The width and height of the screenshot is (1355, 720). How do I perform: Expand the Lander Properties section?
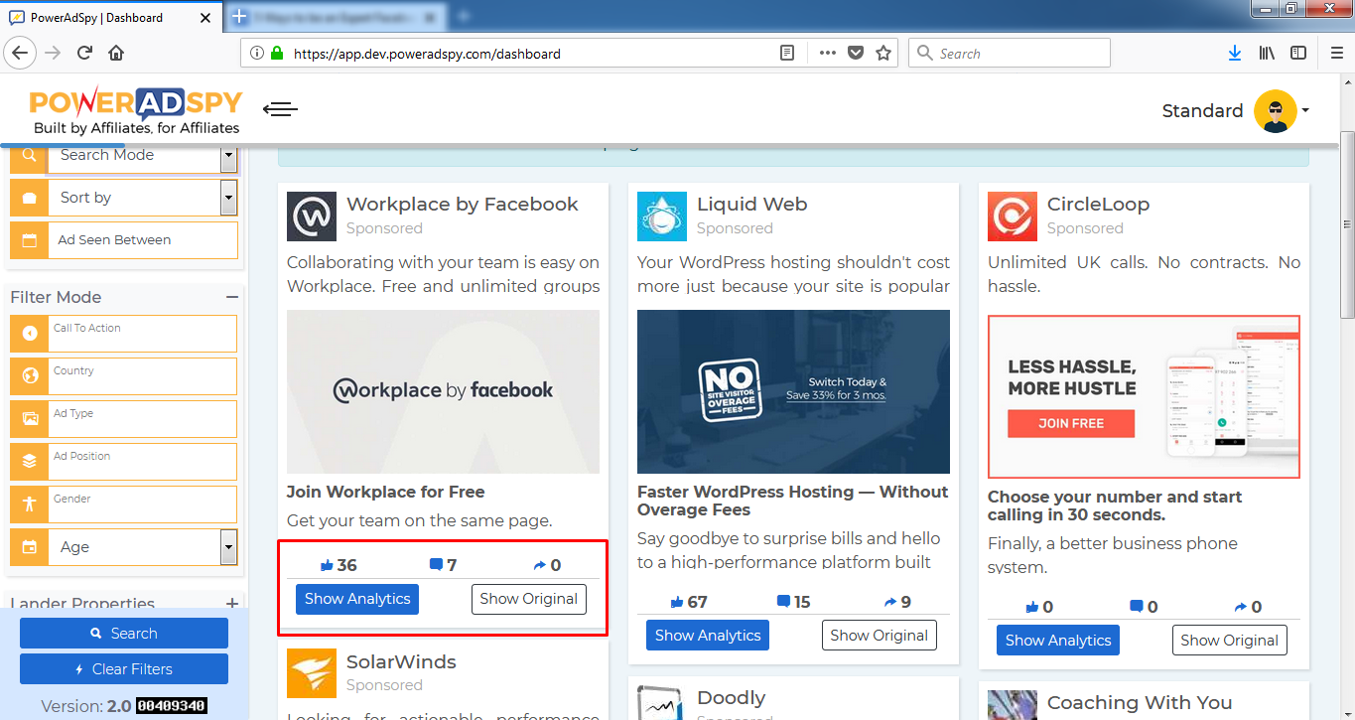click(x=232, y=603)
